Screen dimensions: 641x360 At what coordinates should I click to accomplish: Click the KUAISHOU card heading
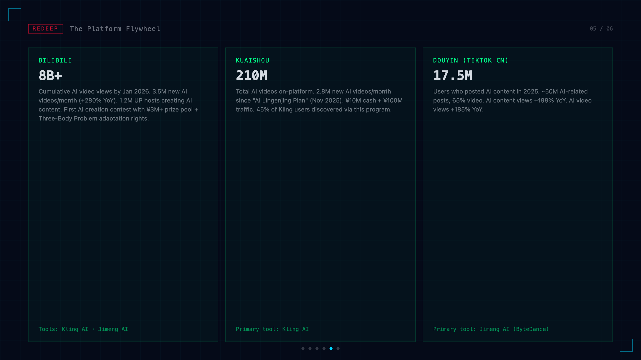click(x=252, y=60)
